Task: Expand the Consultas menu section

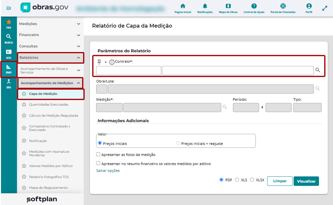Action: tap(50, 46)
